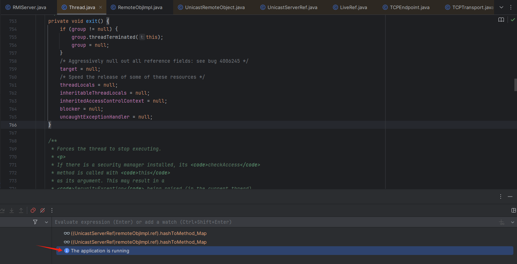Click "Forces the thread to stop executing" javadoc
Image resolution: width=517 pixels, height=264 pixels.
(109, 149)
